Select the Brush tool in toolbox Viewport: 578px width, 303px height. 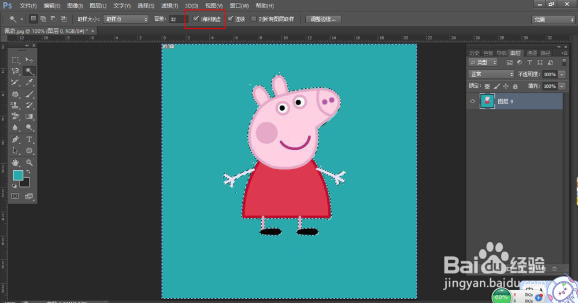coord(29,94)
